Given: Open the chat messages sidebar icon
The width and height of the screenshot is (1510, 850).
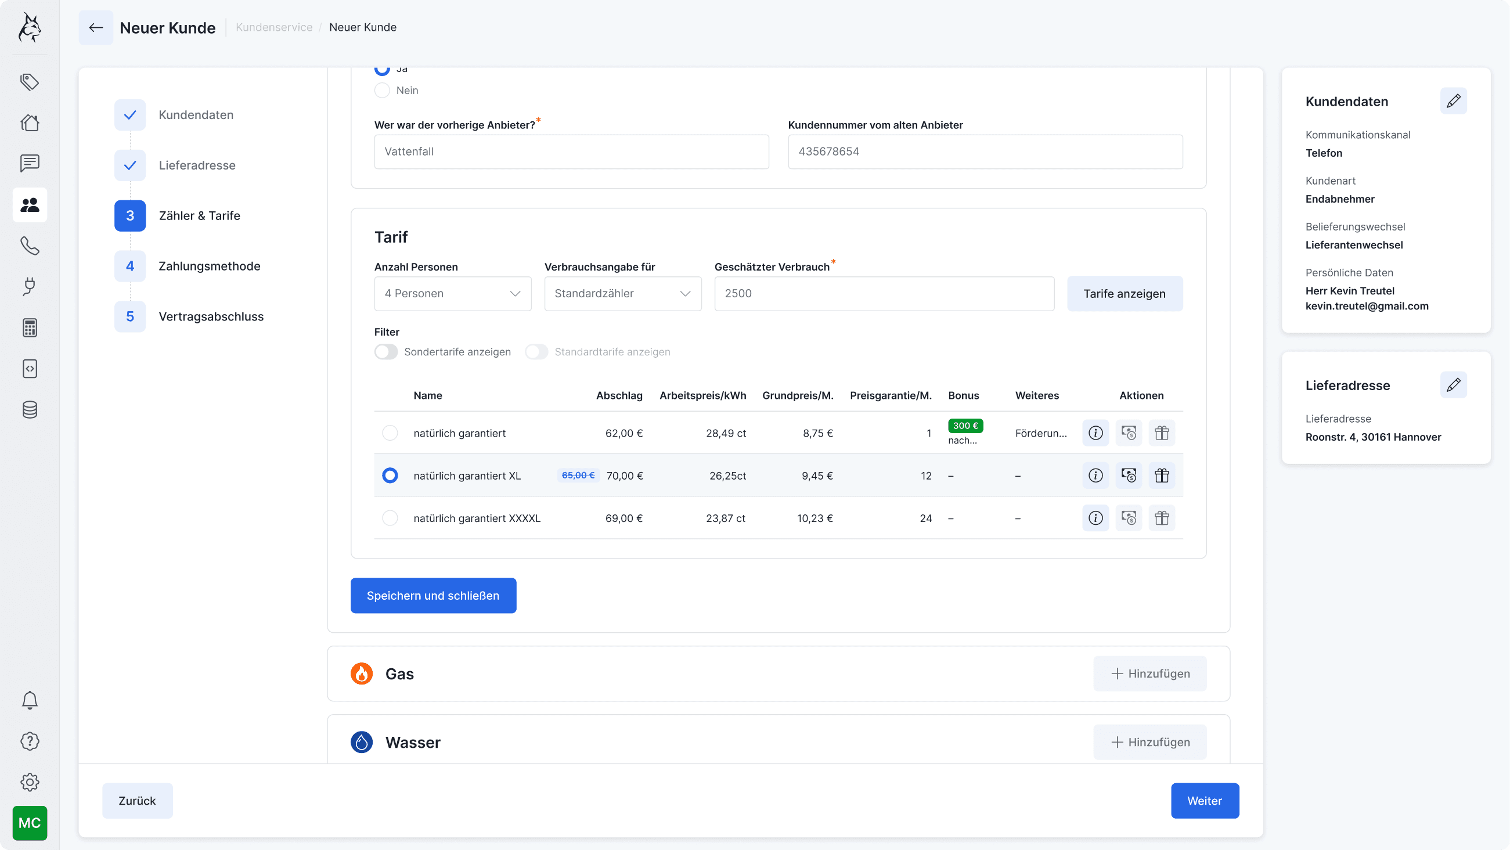Looking at the screenshot, I should point(29,163).
